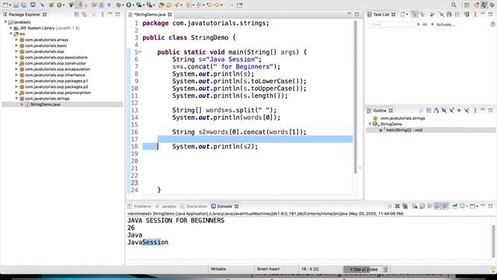This screenshot has height=280, width=497.
Task: Click the console vertical scrollbar
Action: point(493,240)
